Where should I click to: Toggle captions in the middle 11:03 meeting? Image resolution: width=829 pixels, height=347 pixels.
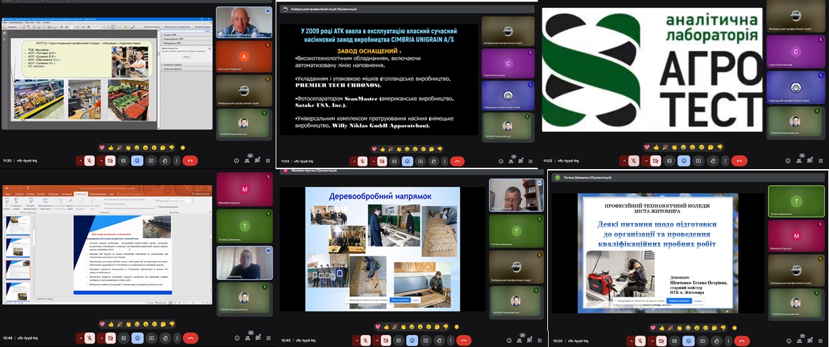[x=393, y=161]
